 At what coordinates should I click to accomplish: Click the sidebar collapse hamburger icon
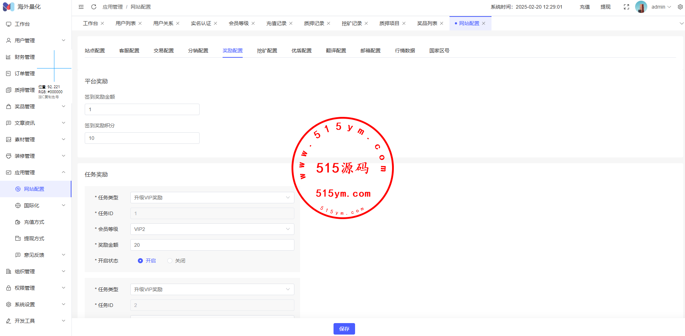click(81, 7)
